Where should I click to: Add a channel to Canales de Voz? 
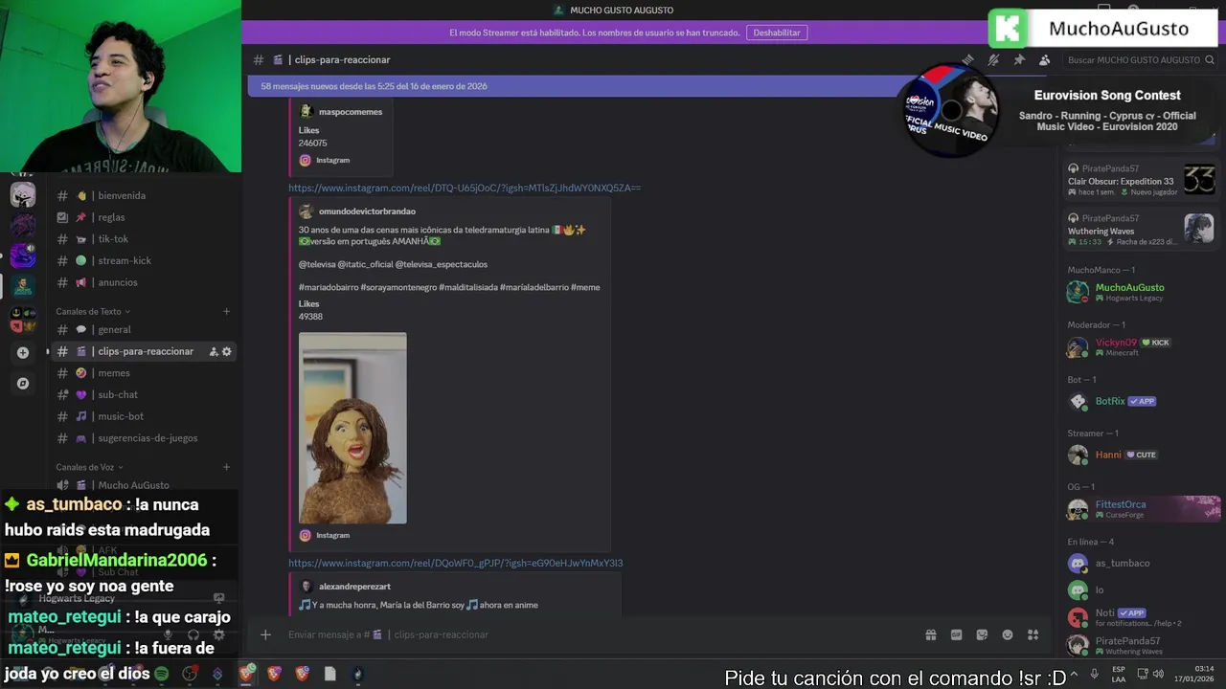point(227,467)
